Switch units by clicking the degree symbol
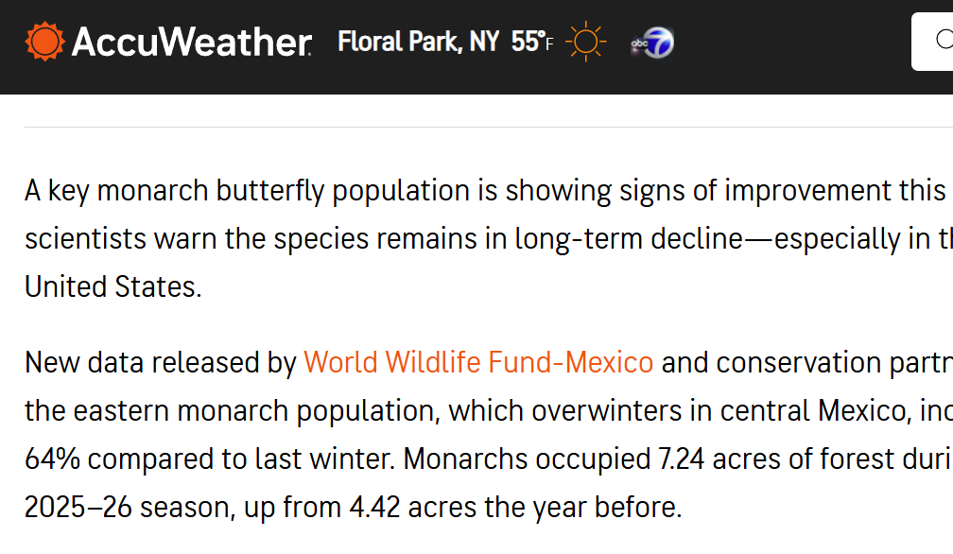This screenshot has width=953, height=554. tap(543, 36)
